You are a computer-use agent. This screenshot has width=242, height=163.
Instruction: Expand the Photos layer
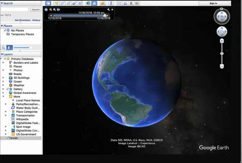[3, 70]
